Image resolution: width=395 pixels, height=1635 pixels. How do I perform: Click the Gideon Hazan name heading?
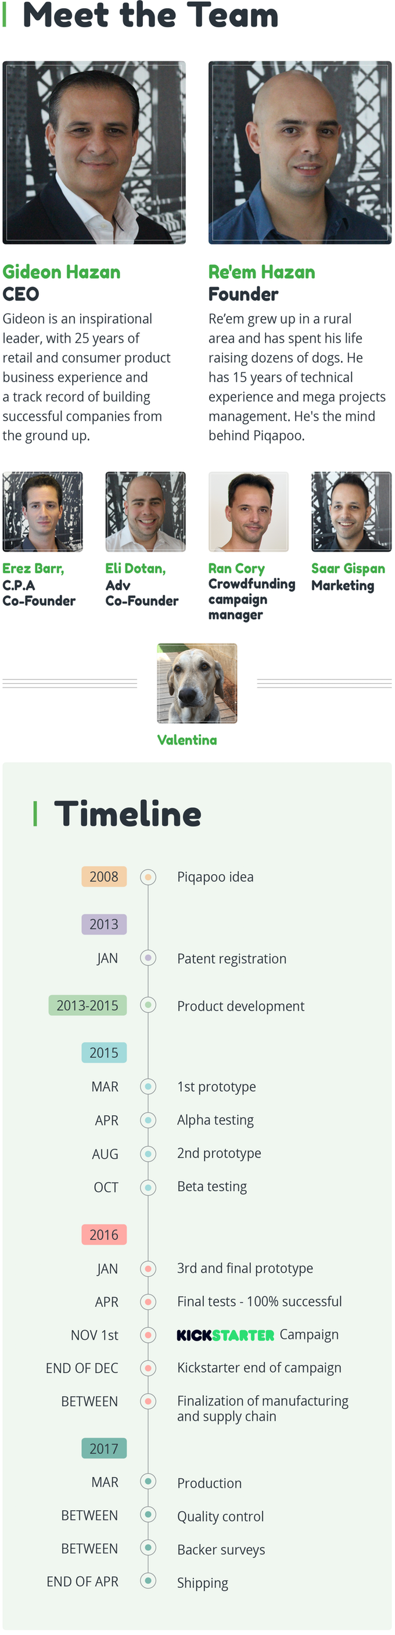[x=62, y=272]
